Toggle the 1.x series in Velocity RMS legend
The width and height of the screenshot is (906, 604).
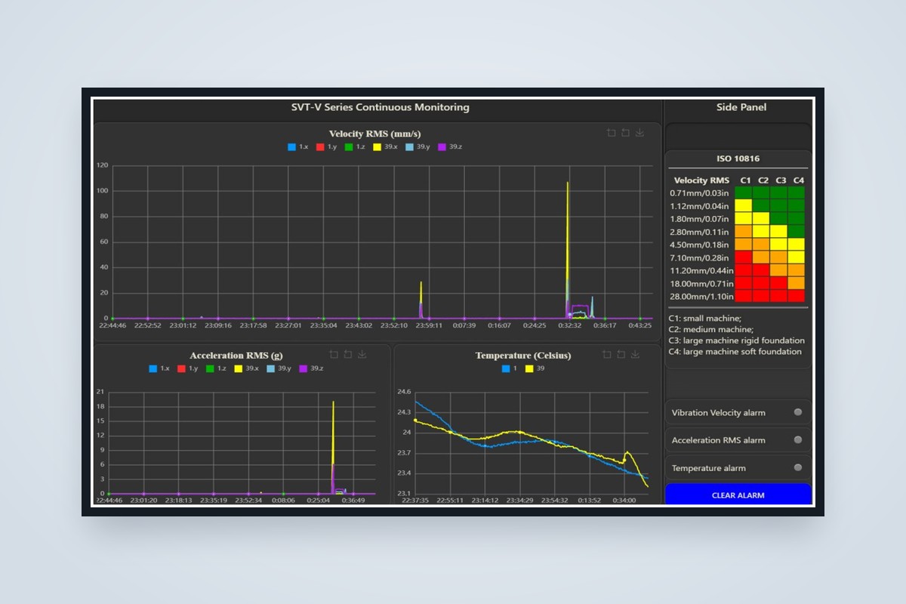299,146
